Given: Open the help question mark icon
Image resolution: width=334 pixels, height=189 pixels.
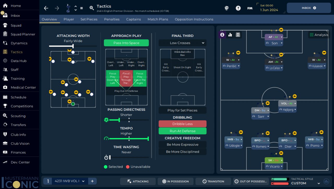Looking at the screenshot, I should [x=238, y=8].
